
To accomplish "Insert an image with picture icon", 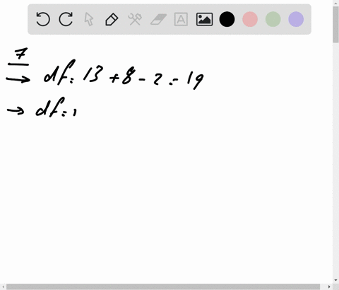I will click(204, 19).
